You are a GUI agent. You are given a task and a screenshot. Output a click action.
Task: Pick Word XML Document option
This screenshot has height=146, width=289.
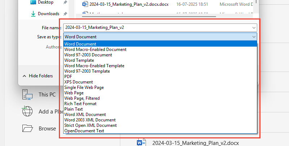pos(160,115)
